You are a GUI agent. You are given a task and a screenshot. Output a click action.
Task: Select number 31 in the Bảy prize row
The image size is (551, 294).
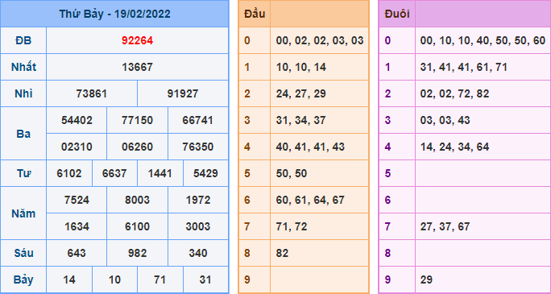pos(205,280)
